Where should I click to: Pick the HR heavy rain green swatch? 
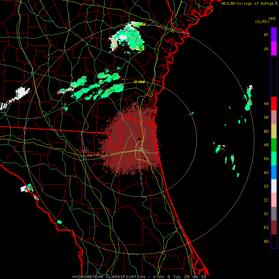274,145
